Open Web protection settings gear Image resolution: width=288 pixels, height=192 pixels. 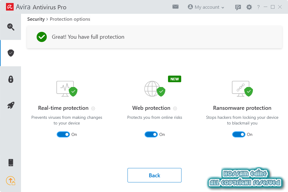click(x=175, y=108)
